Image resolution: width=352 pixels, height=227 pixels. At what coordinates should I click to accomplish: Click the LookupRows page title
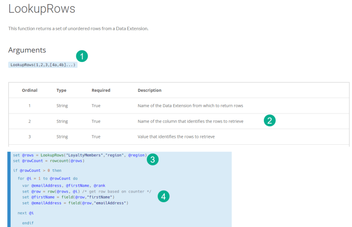(x=42, y=9)
